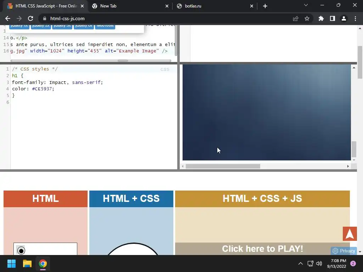Image resolution: width=363 pixels, height=272 pixels.
Task: Click the font-family Impact line
Action: pyautogui.click(x=57, y=82)
